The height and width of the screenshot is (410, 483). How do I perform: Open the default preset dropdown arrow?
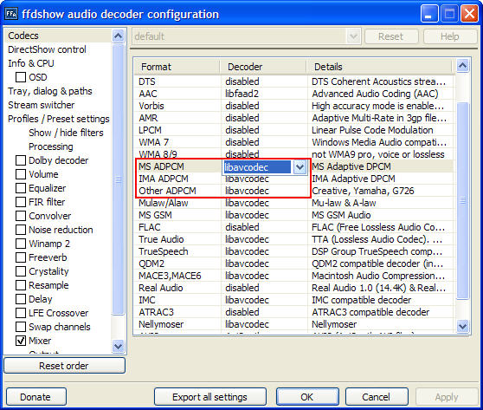[x=354, y=36]
